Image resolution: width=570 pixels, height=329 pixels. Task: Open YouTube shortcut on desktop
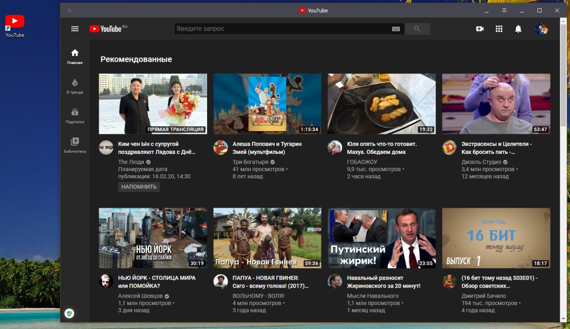point(15,26)
